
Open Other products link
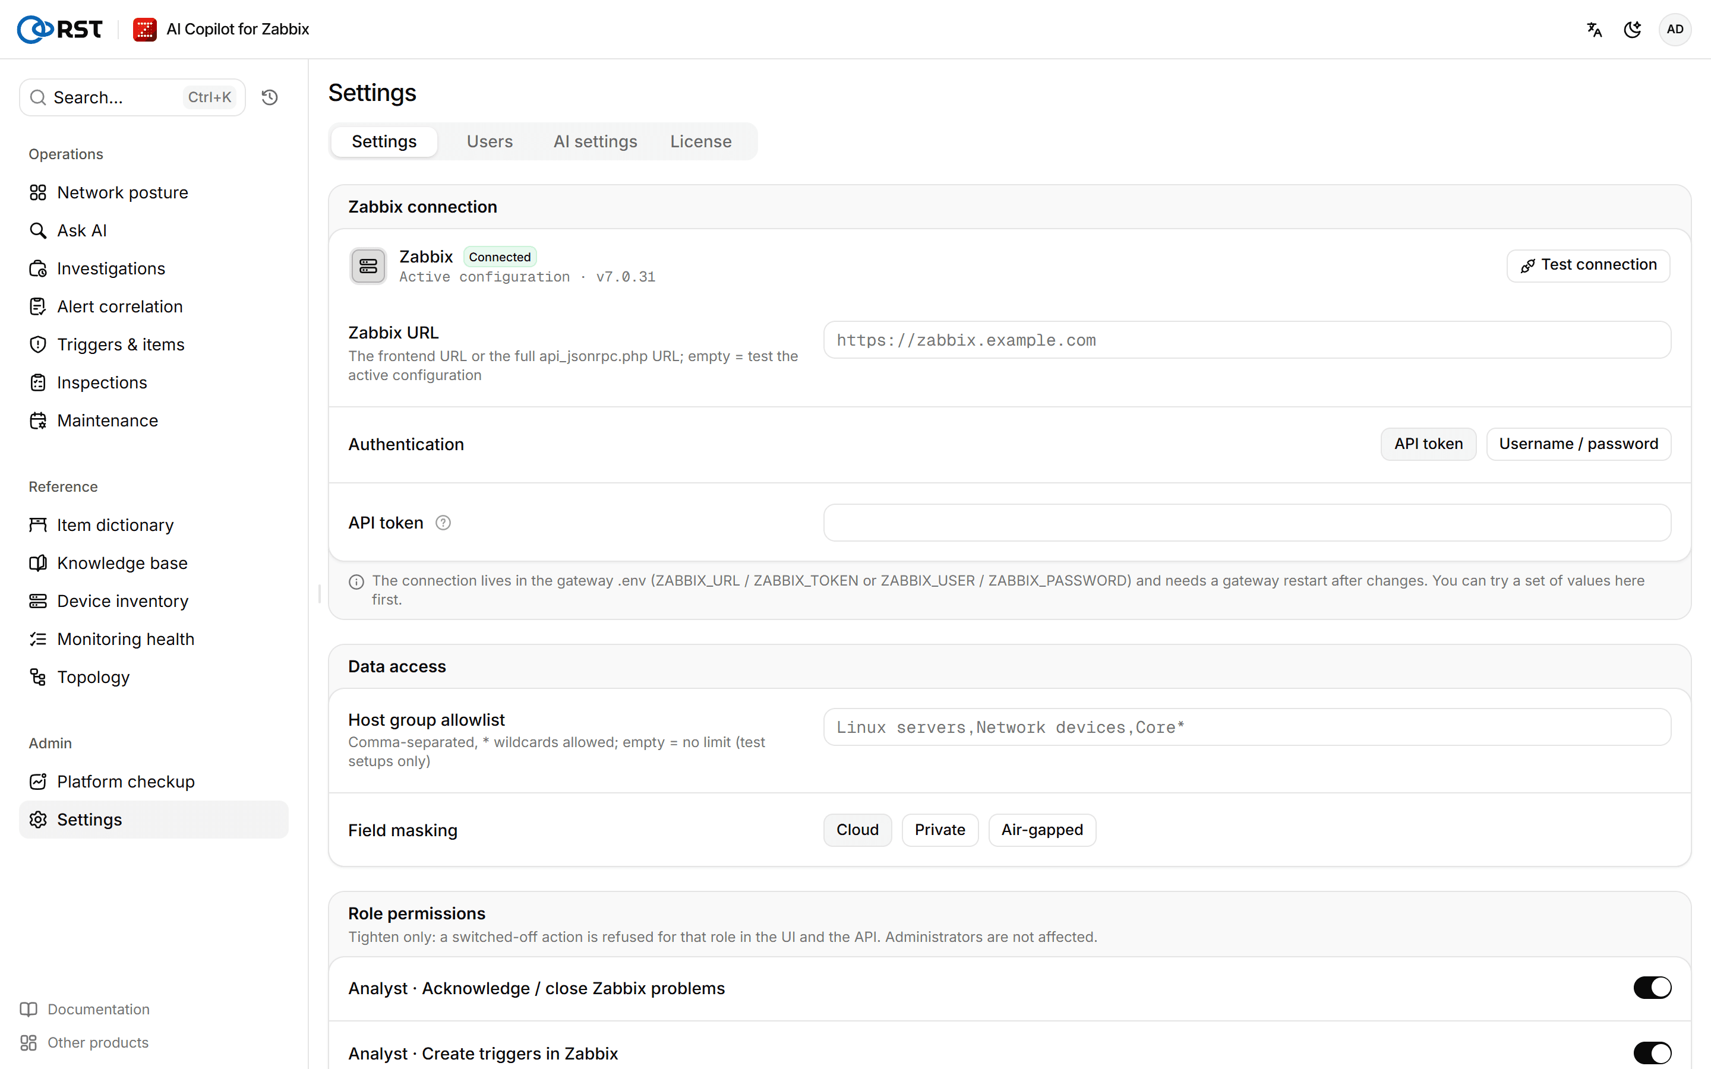coord(85,1042)
